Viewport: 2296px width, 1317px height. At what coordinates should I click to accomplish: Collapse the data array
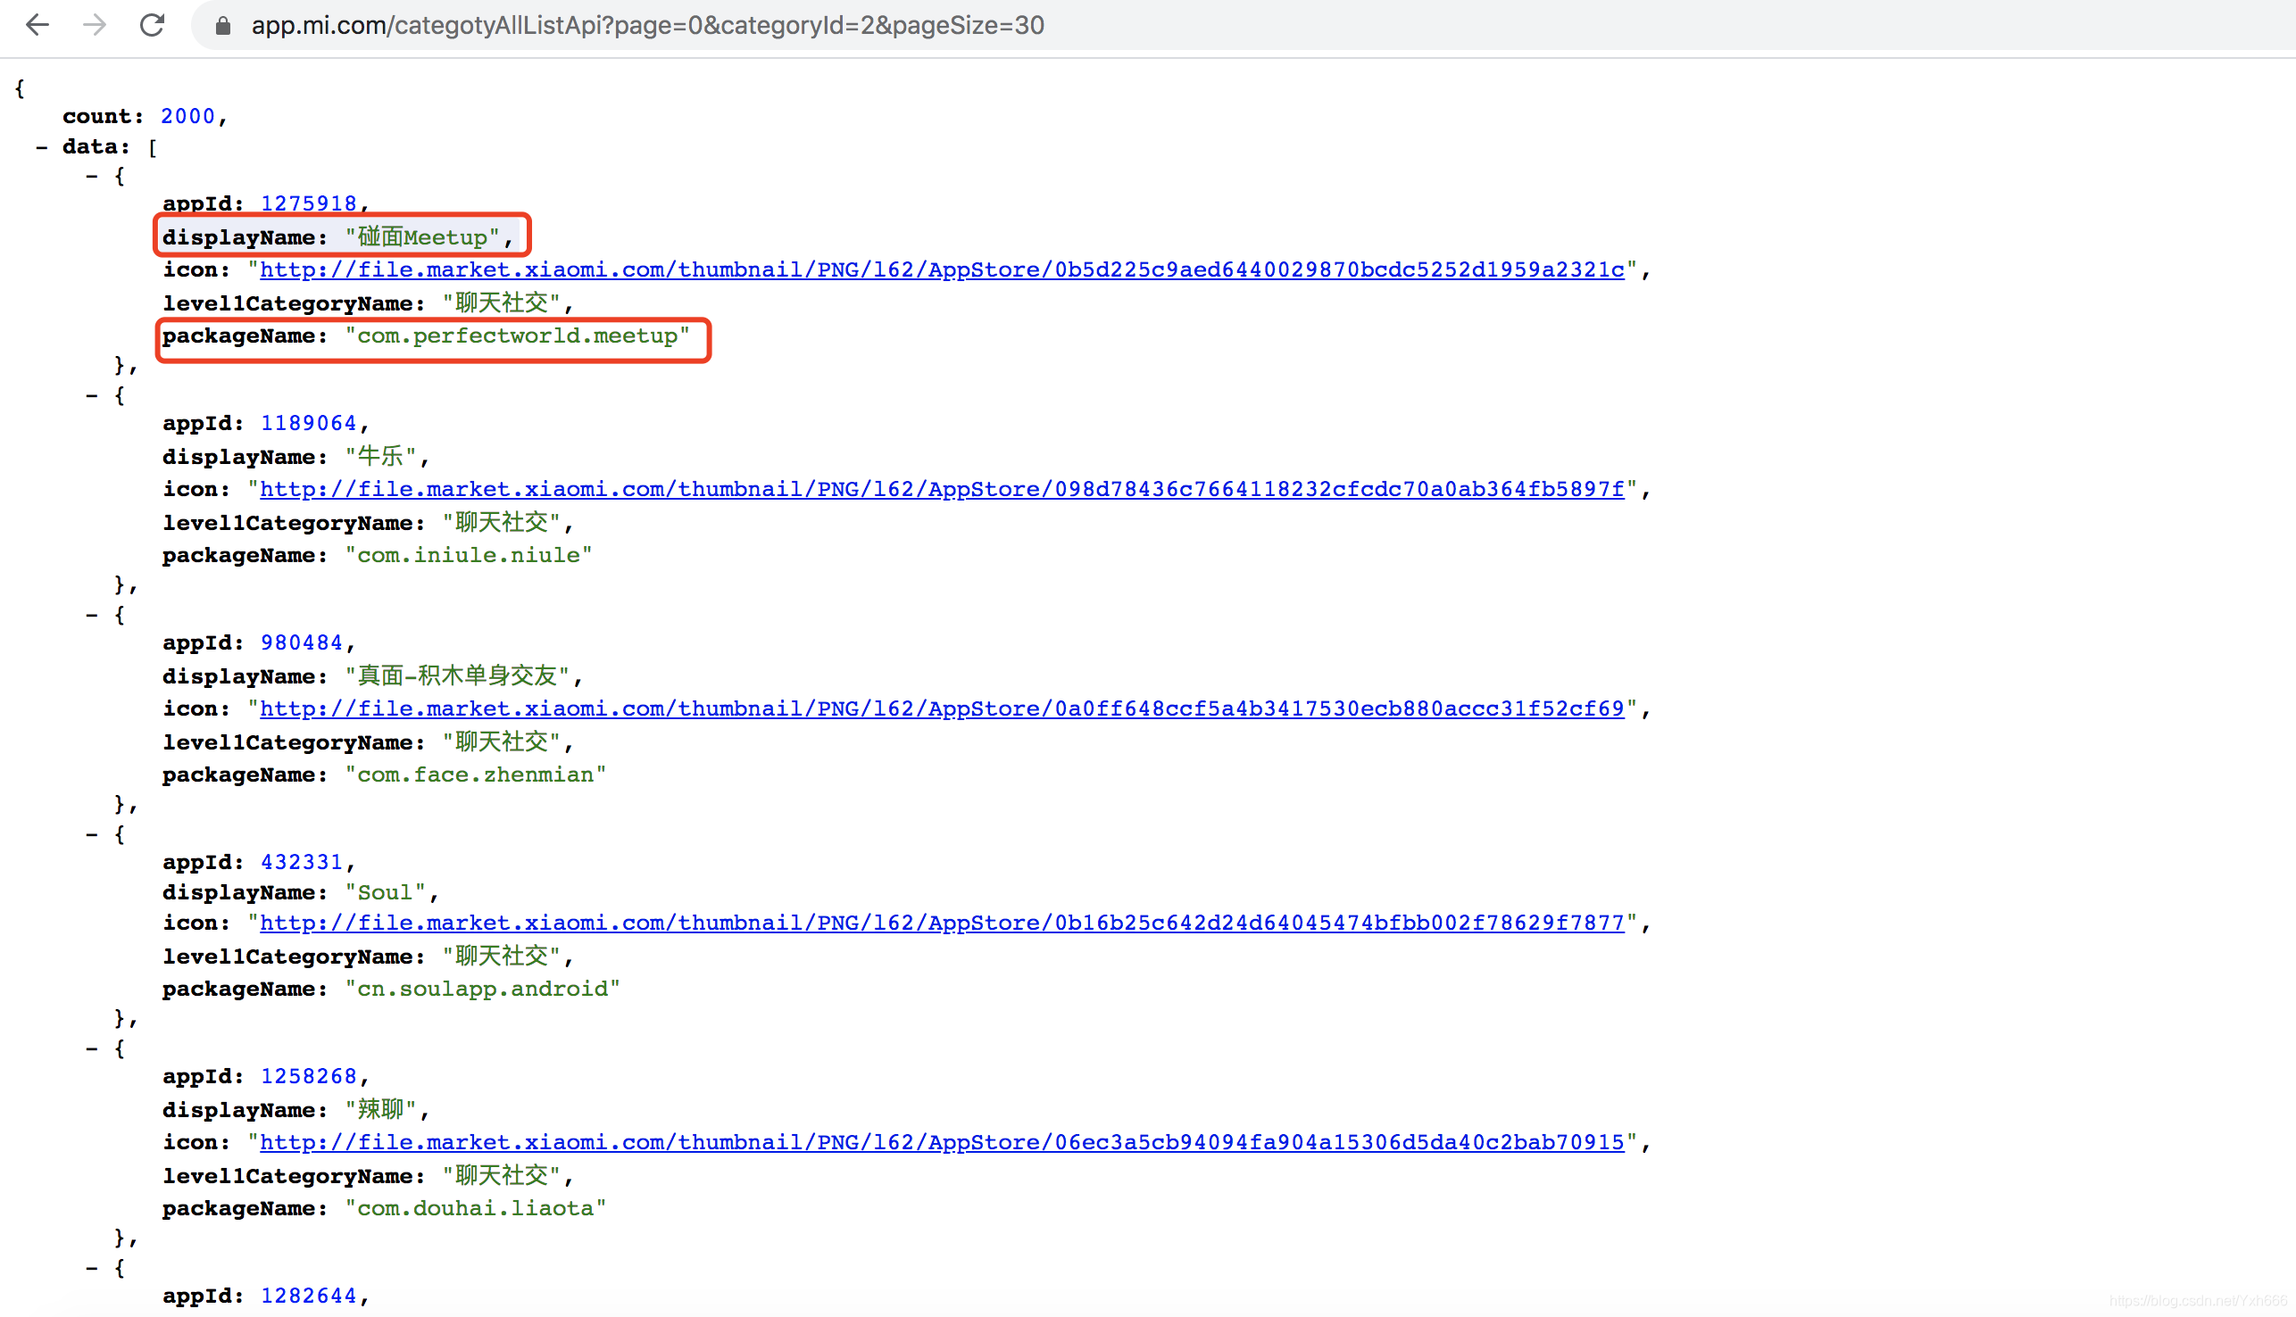point(42,146)
